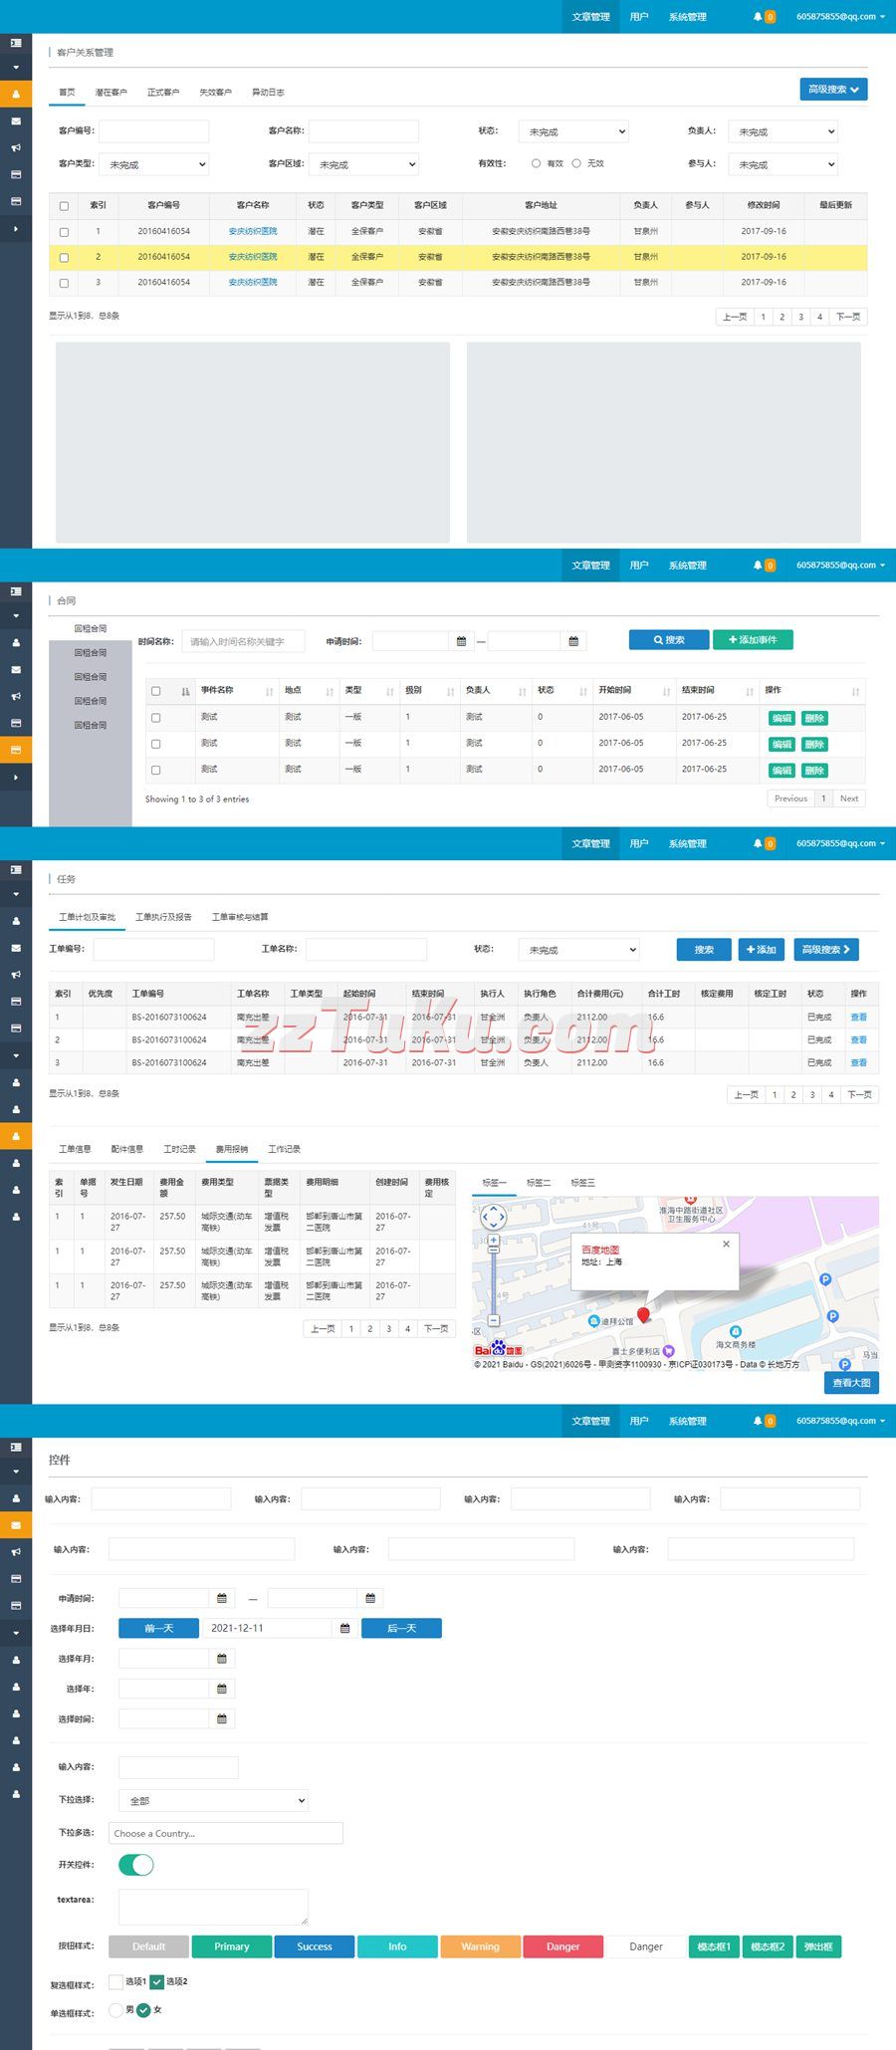Click calendar icon beside the 2021-12-11 date
The width and height of the screenshot is (896, 2050).
pos(345,1628)
